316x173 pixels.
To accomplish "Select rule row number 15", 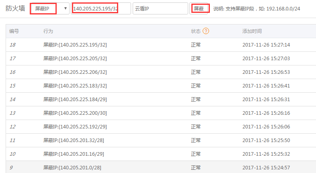I will 12,86.
